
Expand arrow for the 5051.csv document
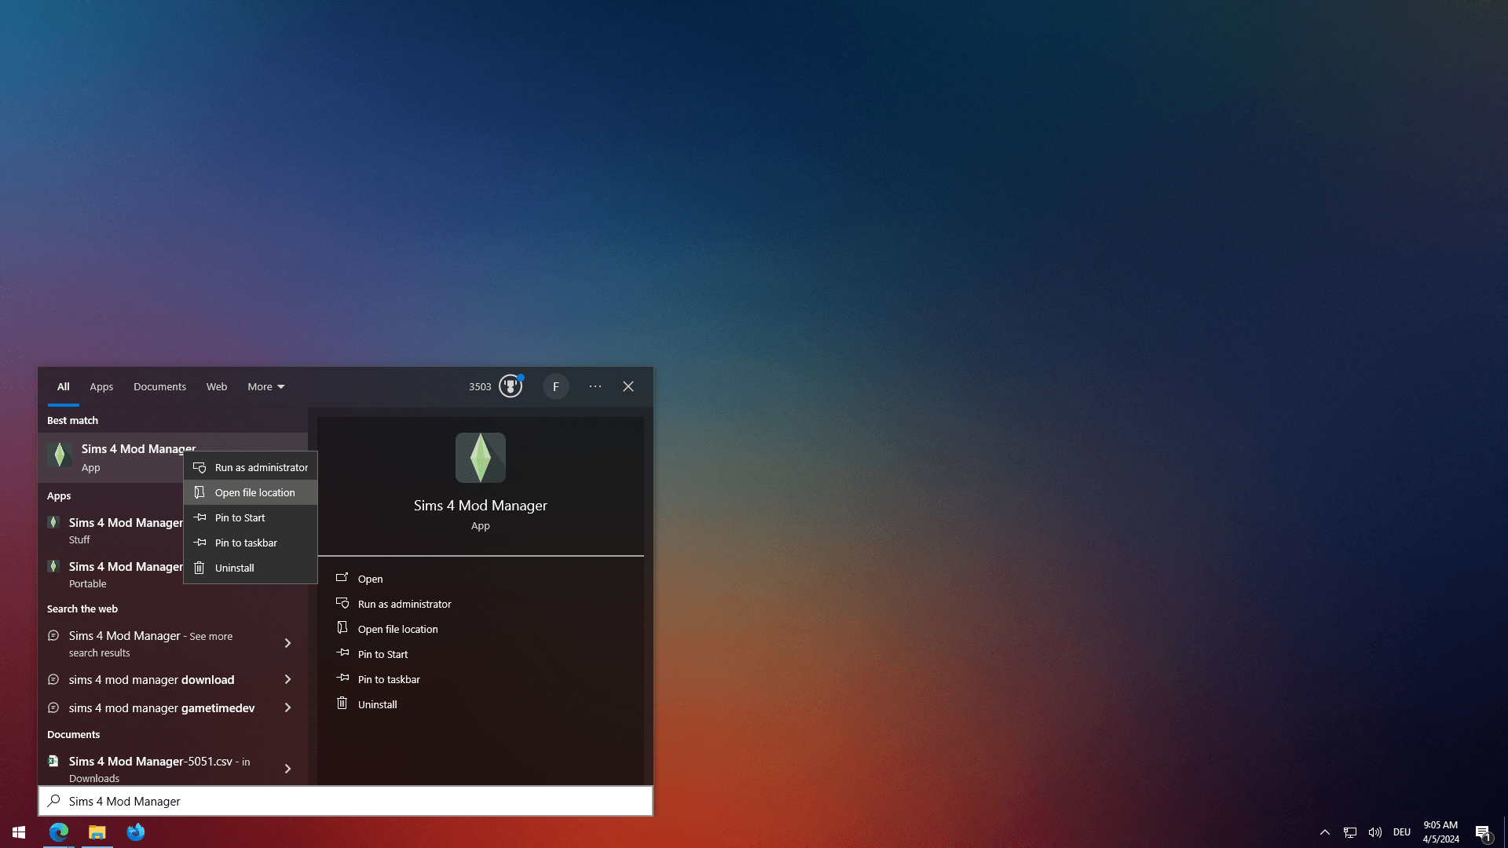pos(287,769)
